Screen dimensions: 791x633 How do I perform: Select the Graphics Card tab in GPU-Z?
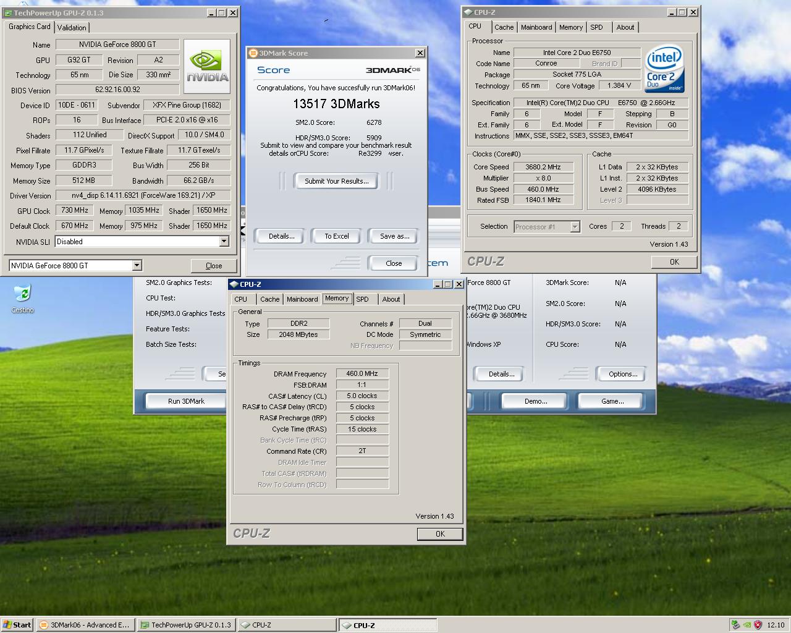point(30,27)
